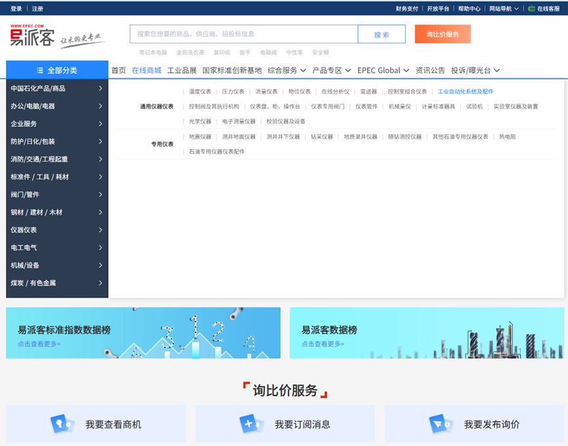Go to the 工业品展 menu item
The image size is (568, 446).
coord(182,70)
